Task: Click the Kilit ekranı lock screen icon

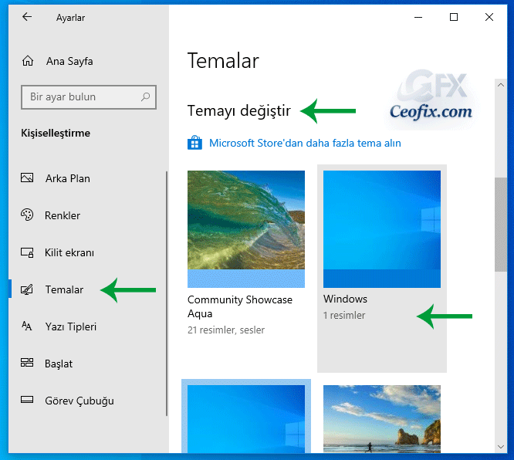Action: click(x=27, y=252)
